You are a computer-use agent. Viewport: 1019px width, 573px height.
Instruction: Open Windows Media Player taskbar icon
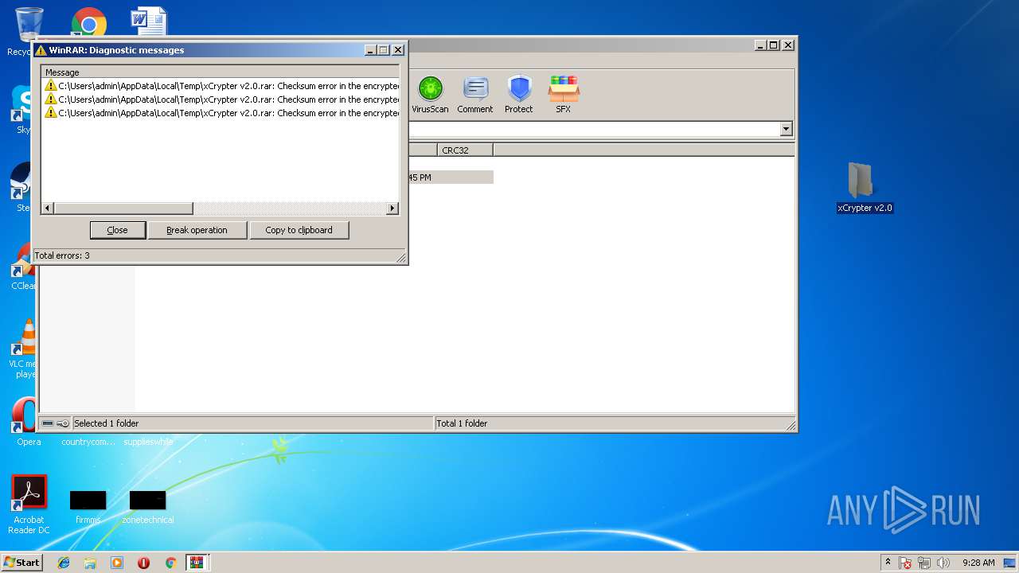pyautogui.click(x=117, y=563)
